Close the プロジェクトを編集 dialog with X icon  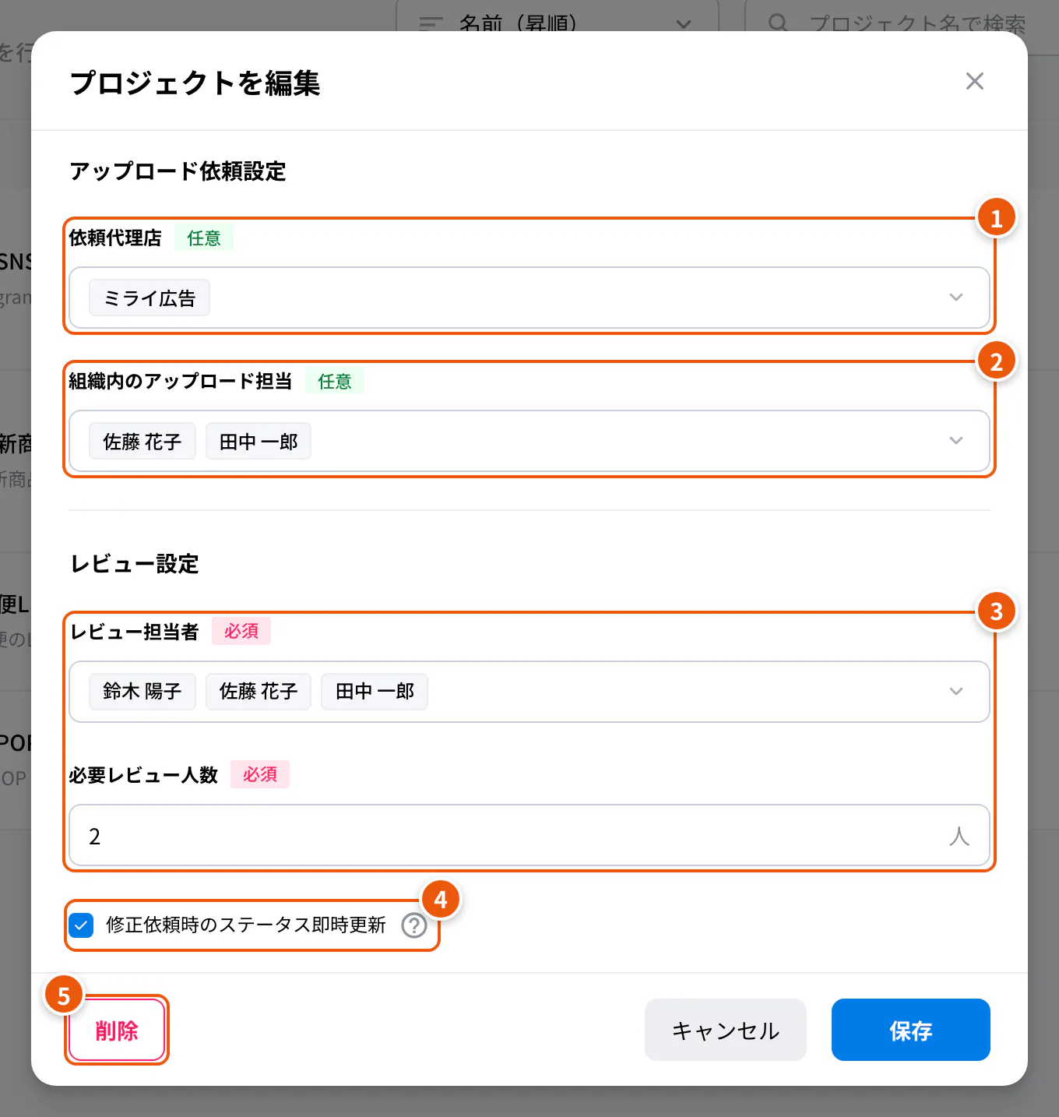tap(974, 81)
